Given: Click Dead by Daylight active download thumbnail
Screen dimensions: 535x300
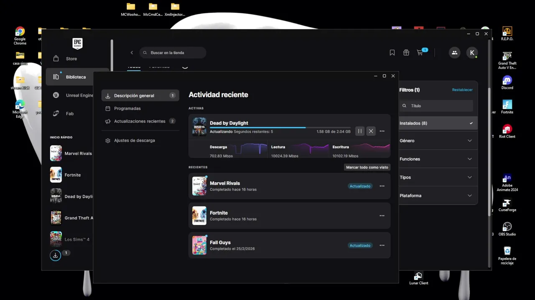Looking at the screenshot, I should click(199, 127).
